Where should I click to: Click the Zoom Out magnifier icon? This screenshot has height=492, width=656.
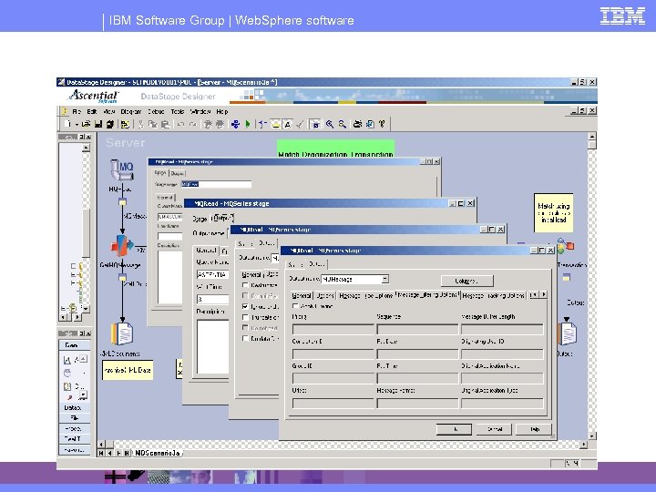point(343,124)
